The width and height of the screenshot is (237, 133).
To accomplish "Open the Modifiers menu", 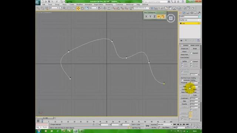I will pyautogui.click(x=80, y=4).
